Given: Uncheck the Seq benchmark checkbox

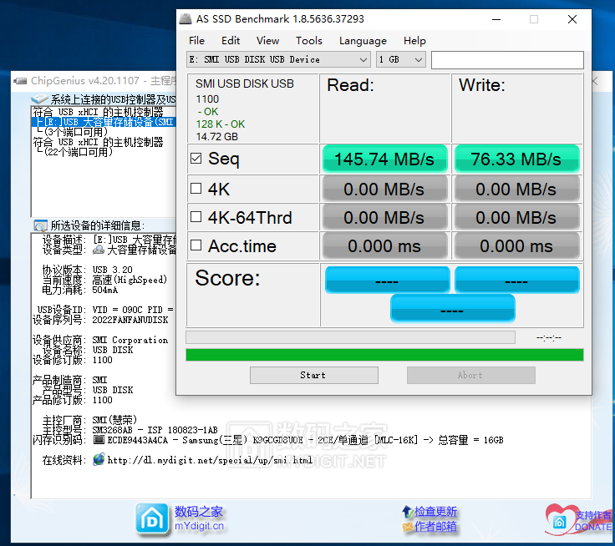Looking at the screenshot, I should click(196, 159).
